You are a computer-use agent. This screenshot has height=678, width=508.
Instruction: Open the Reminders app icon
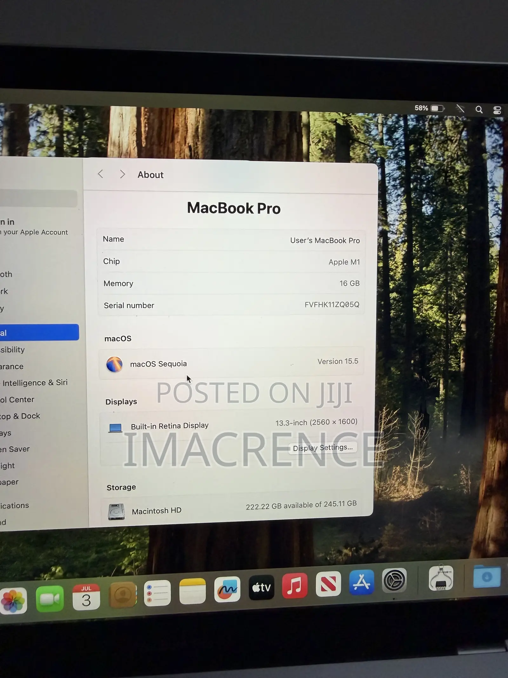coord(157,593)
